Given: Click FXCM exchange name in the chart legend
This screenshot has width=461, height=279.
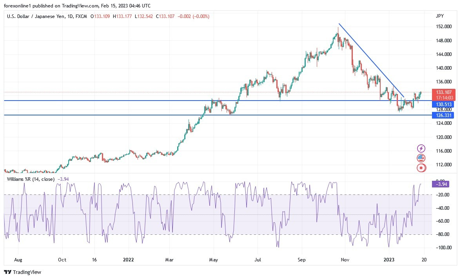Looking at the screenshot, I should 81,16.
